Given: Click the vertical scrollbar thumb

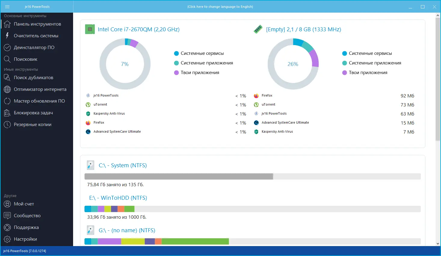Looking at the screenshot, I should [438, 79].
